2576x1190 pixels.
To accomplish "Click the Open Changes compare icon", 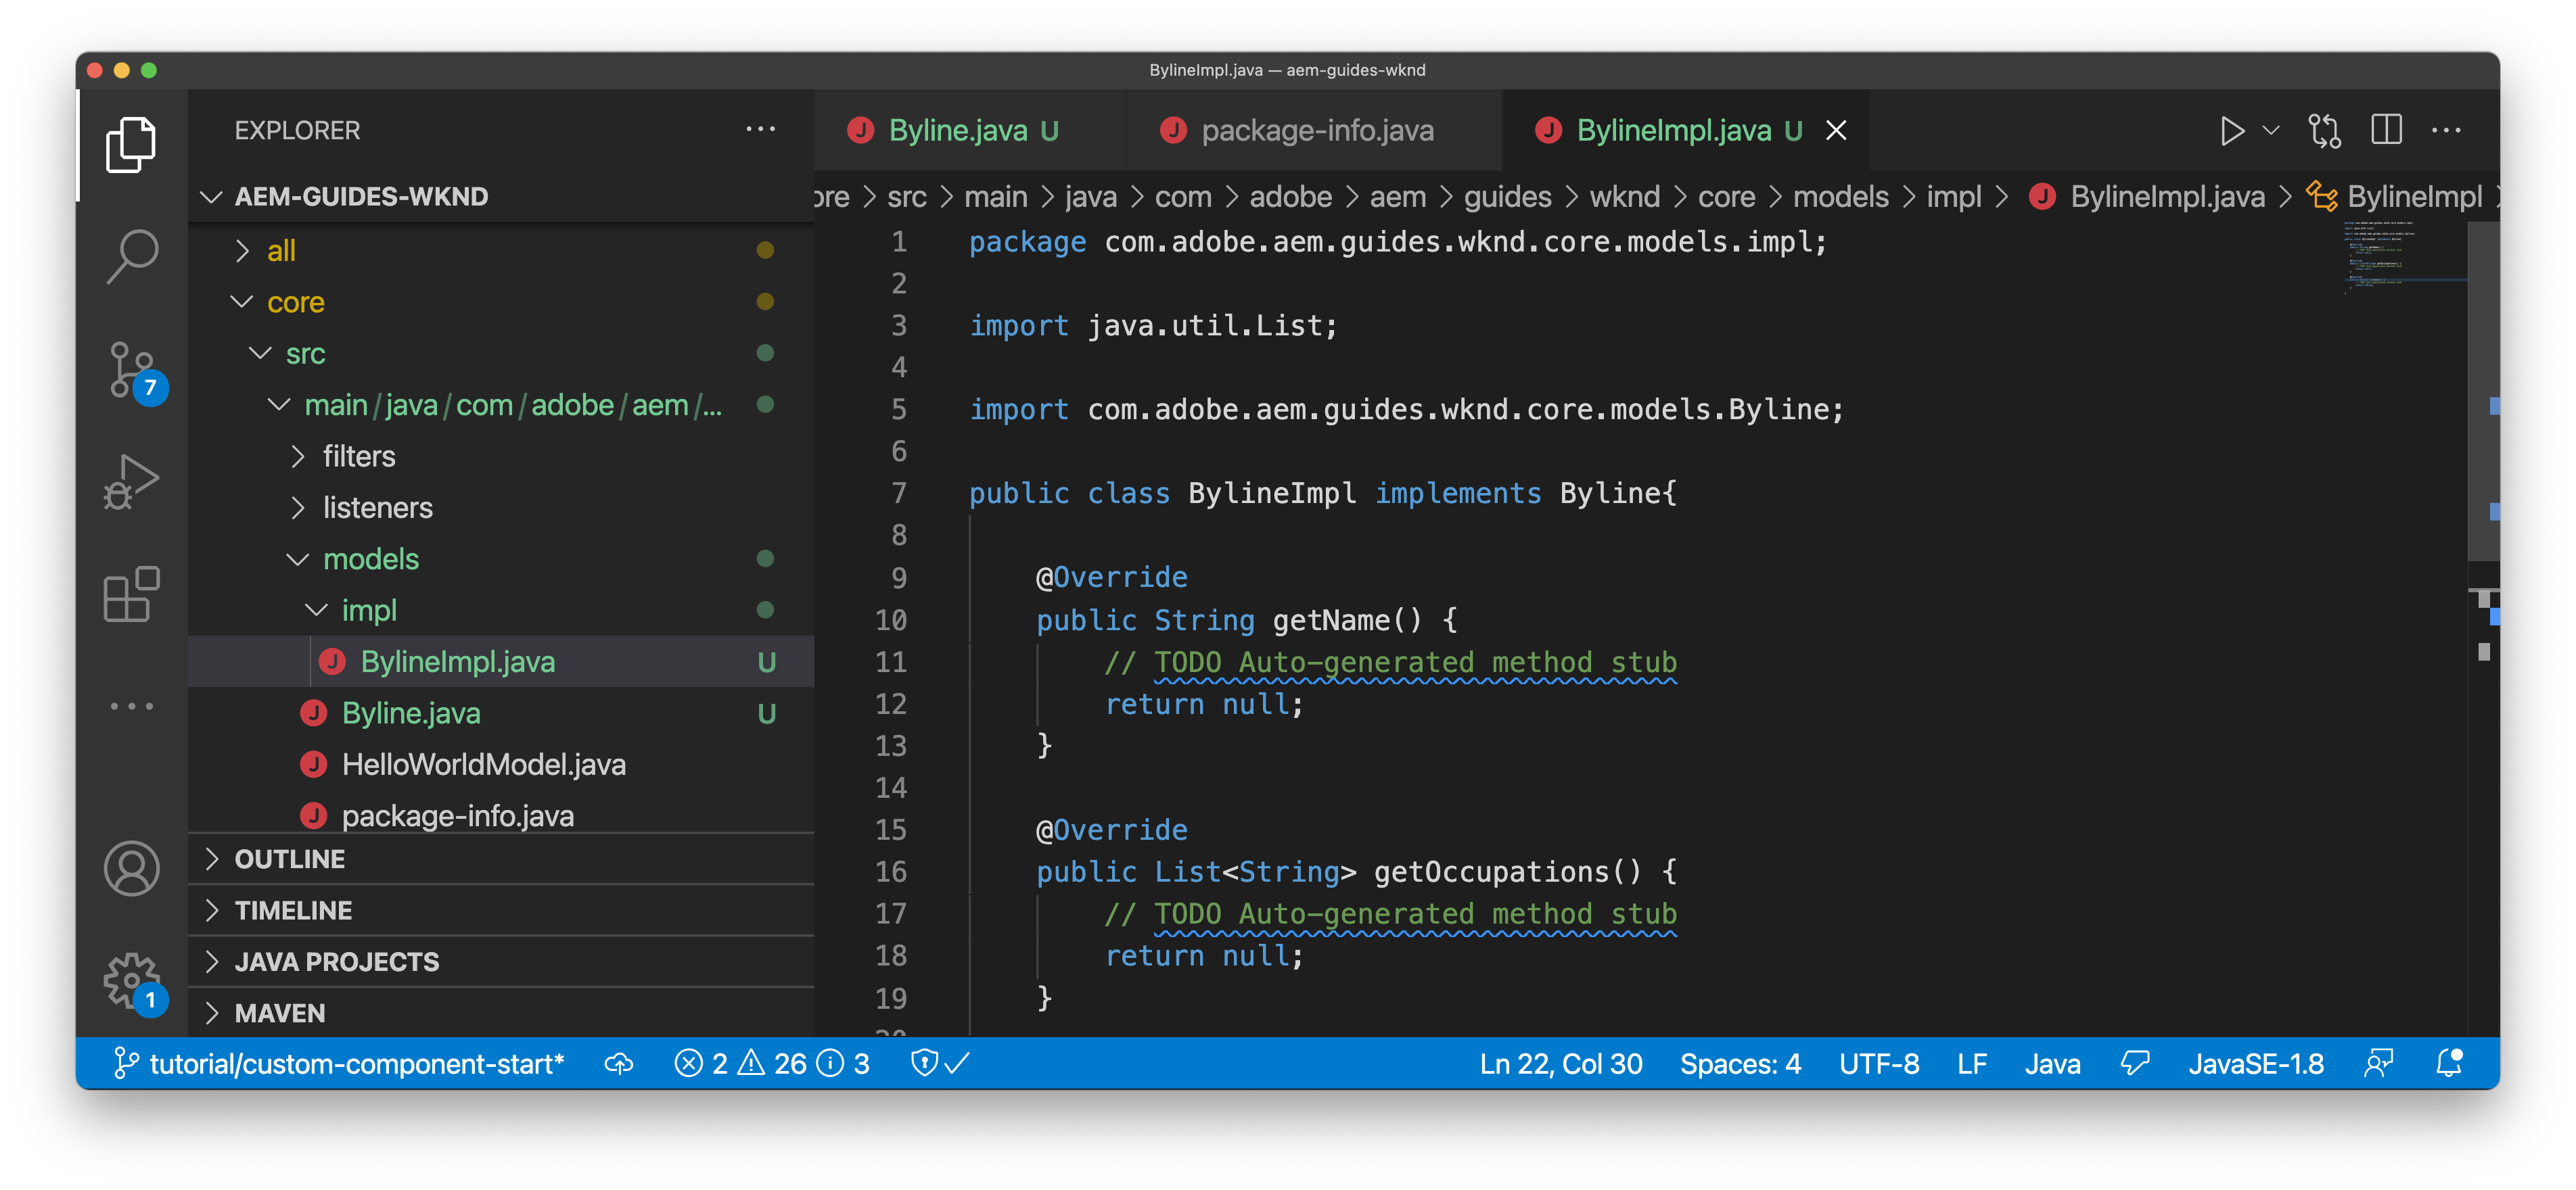I will tap(2324, 131).
